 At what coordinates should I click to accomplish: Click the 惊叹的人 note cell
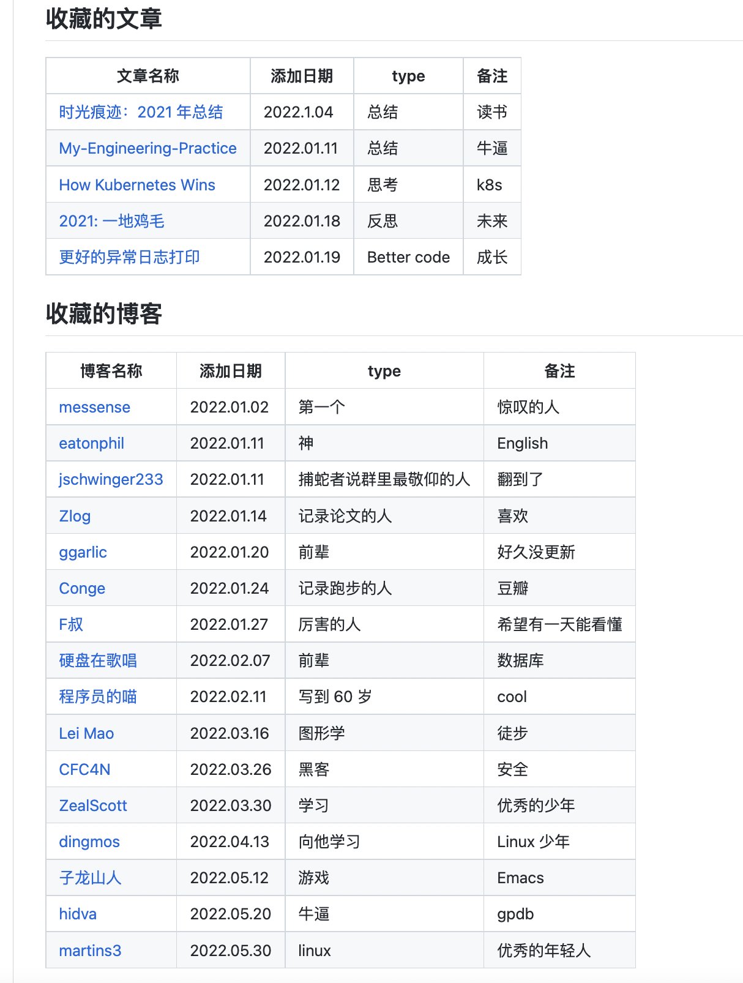(559, 407)
